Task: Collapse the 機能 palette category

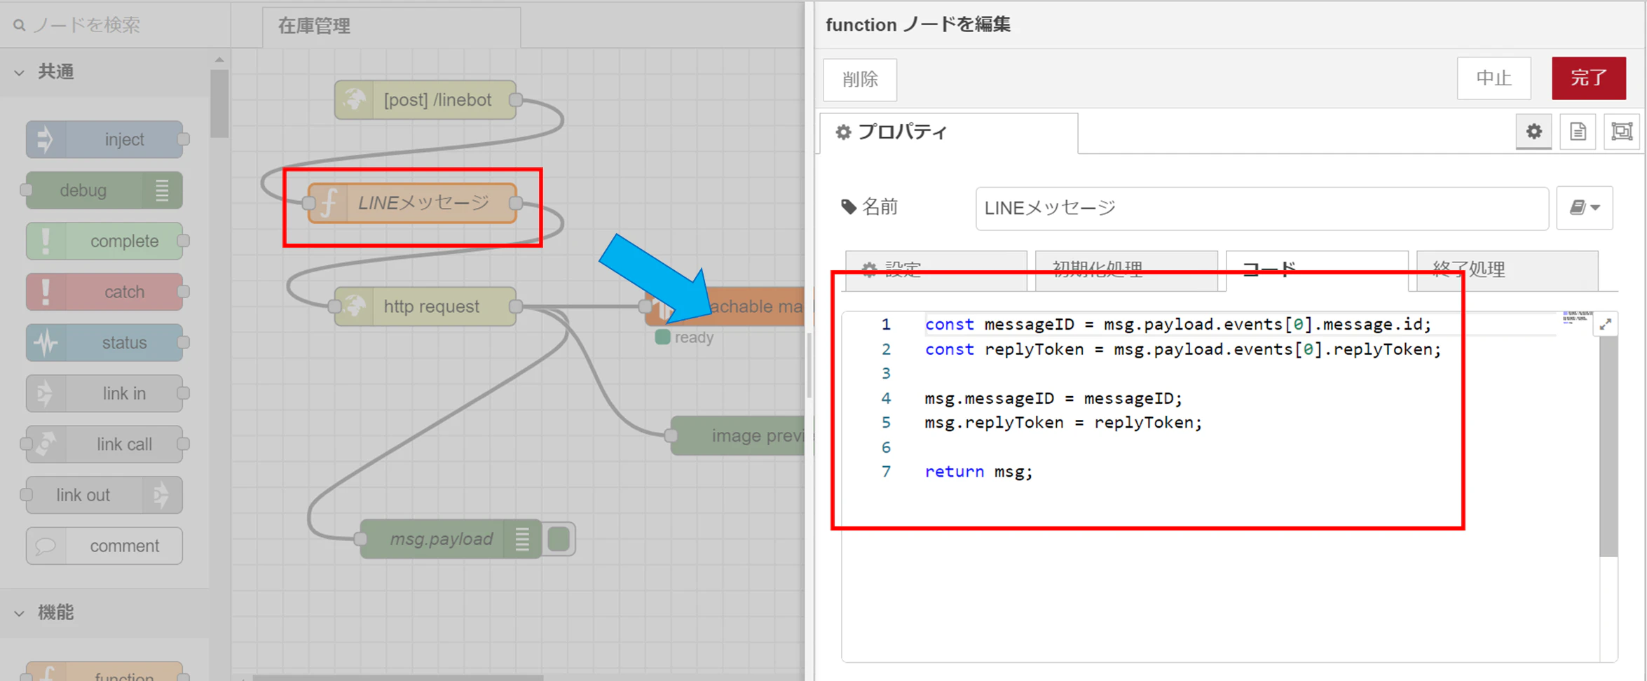Action: 20,613
